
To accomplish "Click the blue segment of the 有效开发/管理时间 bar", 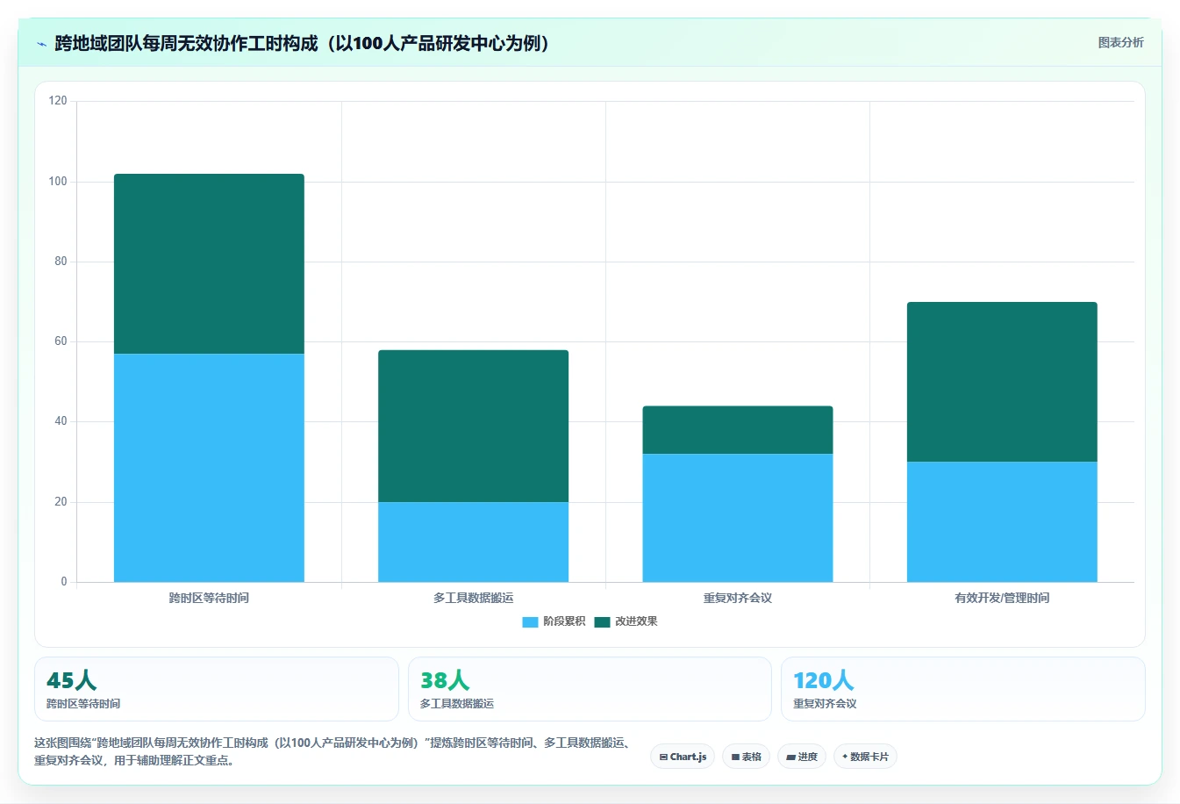I will coord(1002,521).
